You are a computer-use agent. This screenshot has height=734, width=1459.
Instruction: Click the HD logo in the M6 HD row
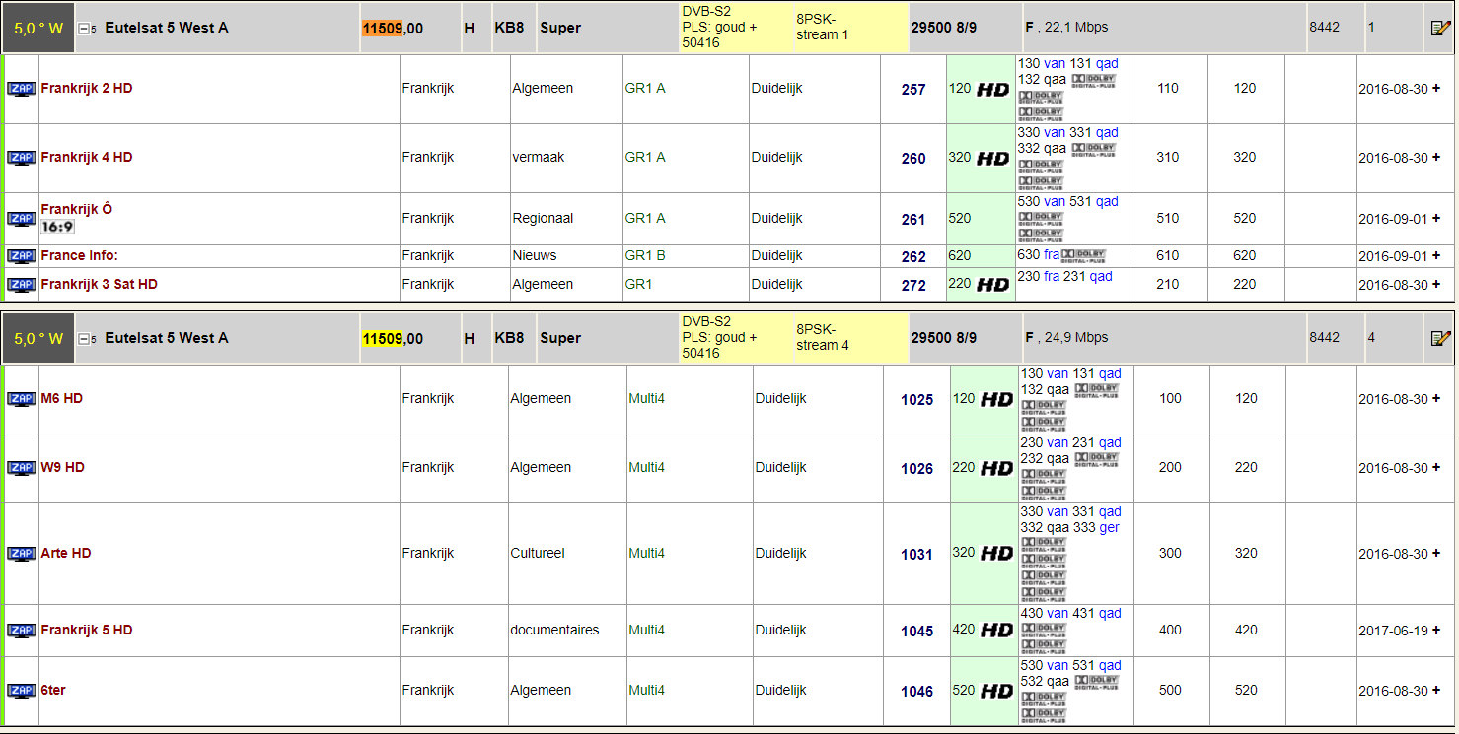tap(996, 400)
